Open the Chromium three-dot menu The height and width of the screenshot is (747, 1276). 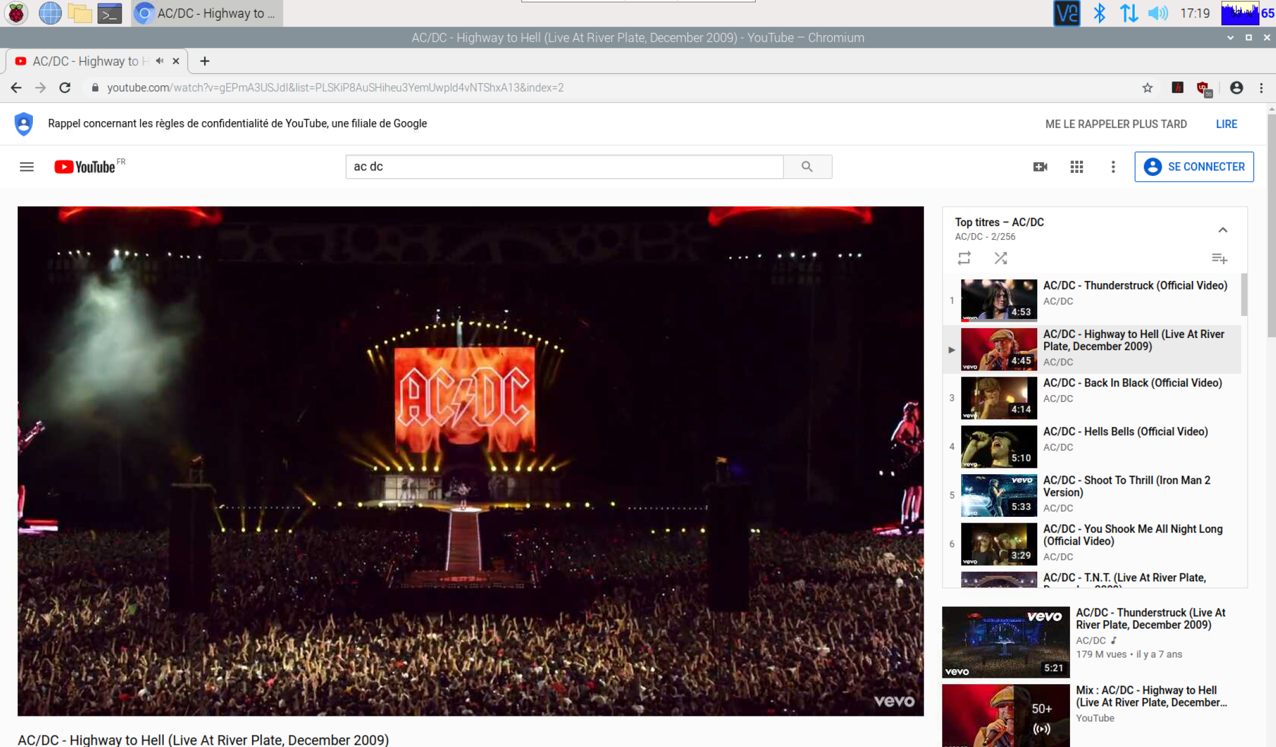pos(1261,88)
